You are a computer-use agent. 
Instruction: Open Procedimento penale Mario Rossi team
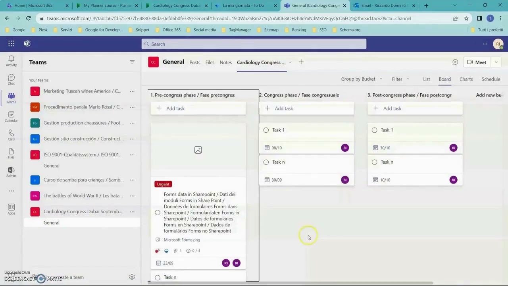tap(83, 107)
